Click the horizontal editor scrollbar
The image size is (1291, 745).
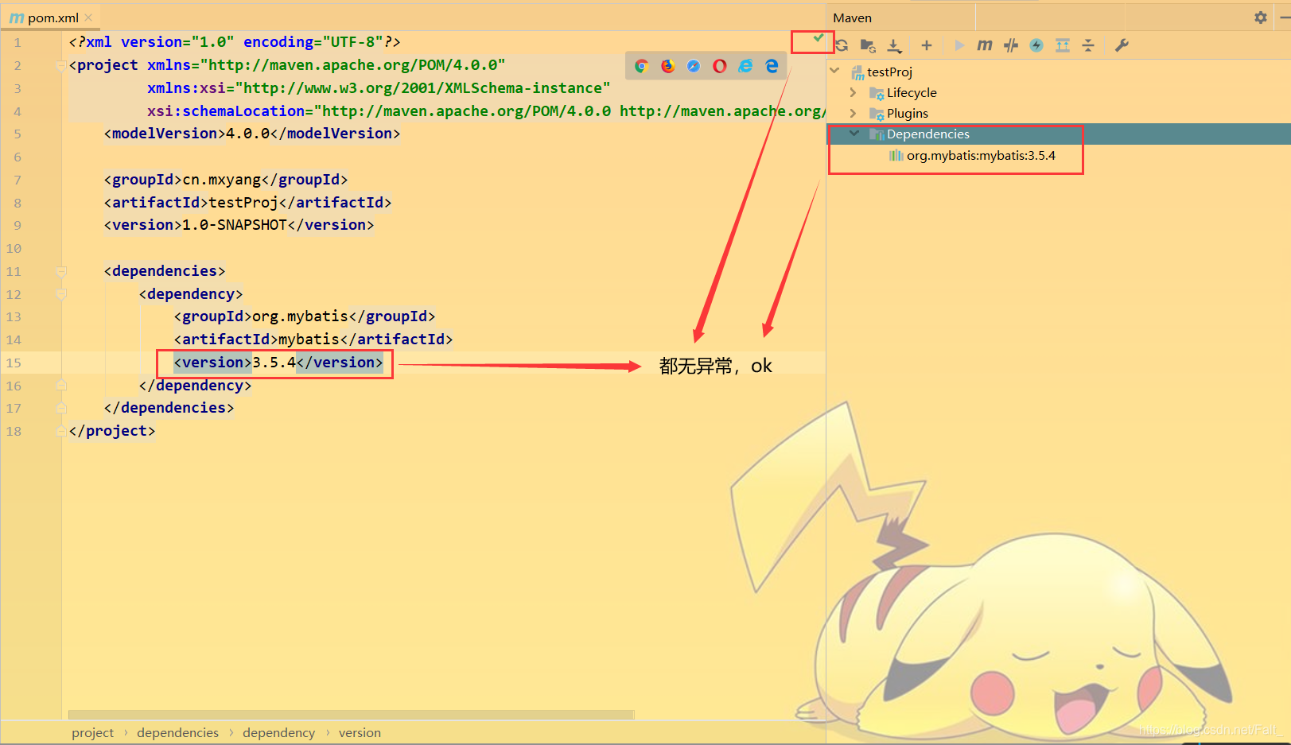[351, 714]
